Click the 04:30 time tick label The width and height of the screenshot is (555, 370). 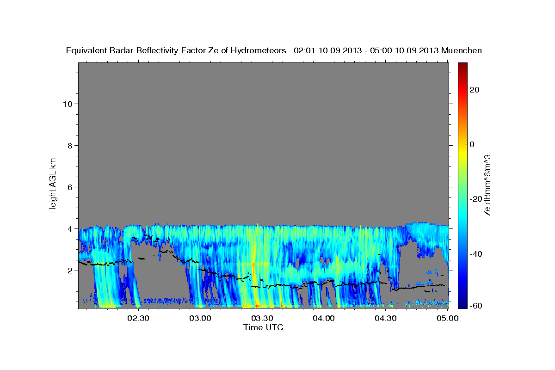386,318
